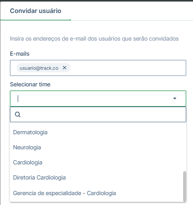Click the Selecionar time label
193x205 pixels.
[x=30, y=84]
